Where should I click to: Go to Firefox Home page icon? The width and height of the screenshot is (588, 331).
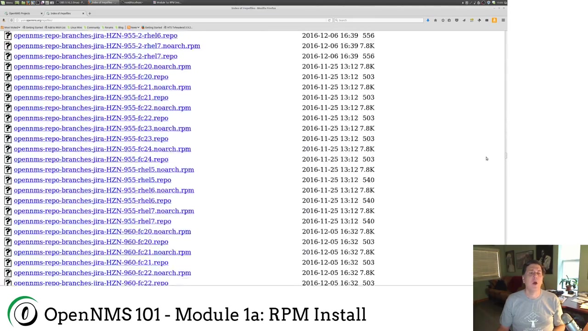click(435, 20)
